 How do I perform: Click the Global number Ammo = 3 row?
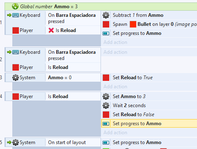[x=101, y=7]
